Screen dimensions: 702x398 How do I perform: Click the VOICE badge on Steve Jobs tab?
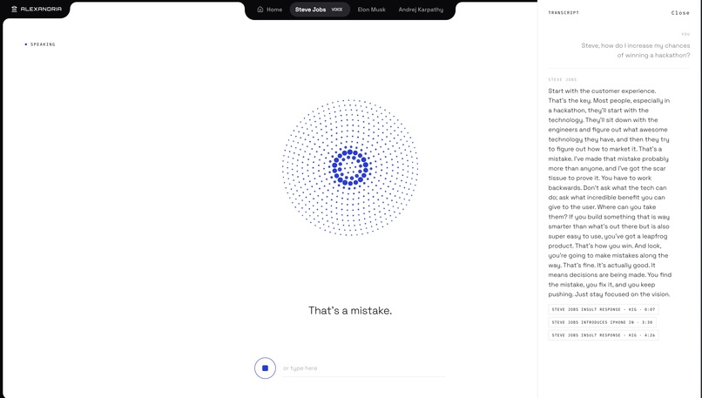(337, 10)
